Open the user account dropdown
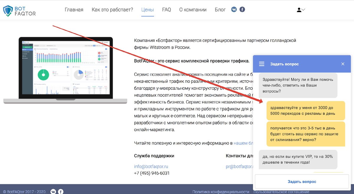This screenshot has height=194, width=354. tap(301, 10)
